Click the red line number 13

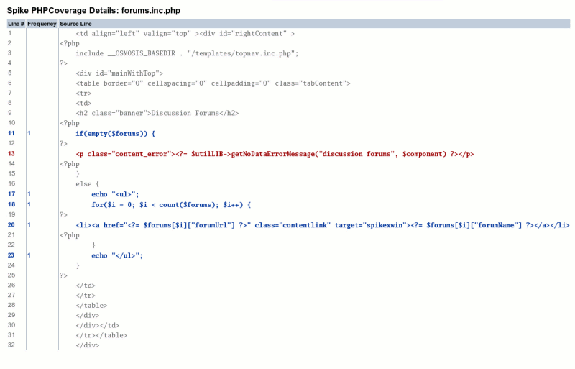(11, 153)
